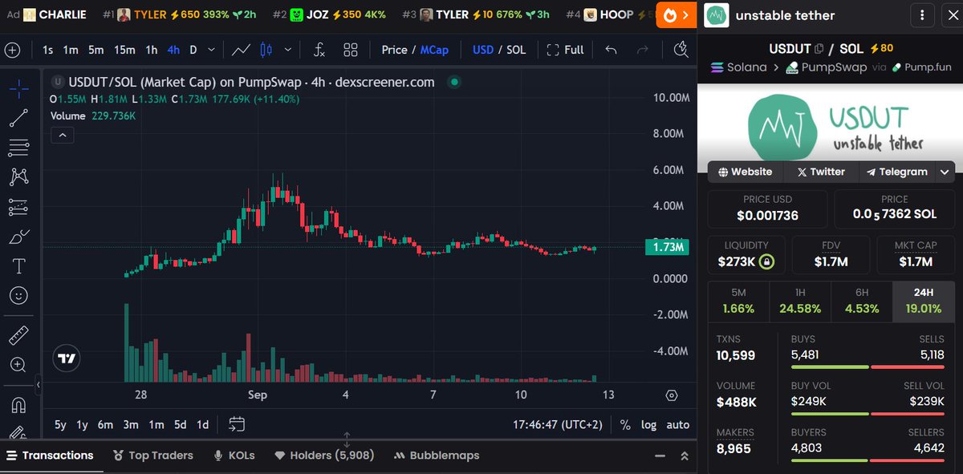Set chart range to 3m

pos(131,425)
